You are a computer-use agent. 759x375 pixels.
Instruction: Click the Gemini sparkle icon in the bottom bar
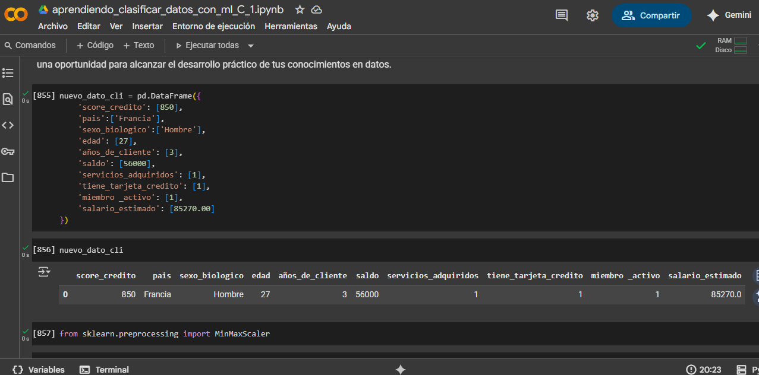pyautogui.click(x=401, y=369)
